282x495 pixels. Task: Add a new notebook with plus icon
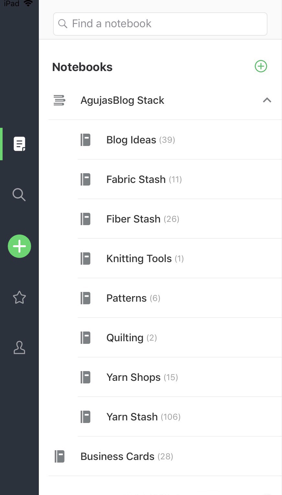click(x=261, y=66)
